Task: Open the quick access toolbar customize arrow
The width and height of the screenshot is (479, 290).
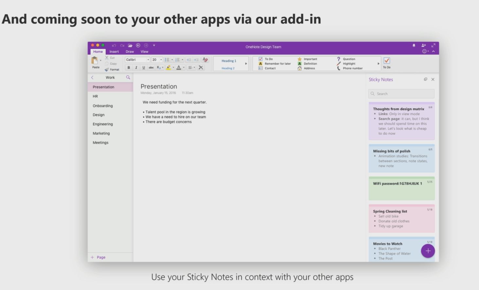Action: tap(154, 45)
